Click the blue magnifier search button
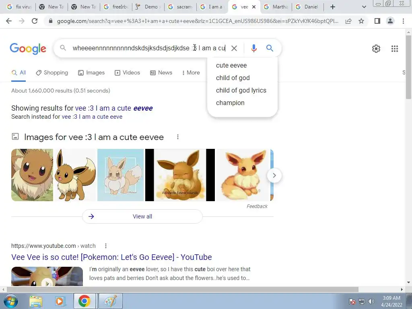This screenshot has height=309, width=412. point(270,48)
